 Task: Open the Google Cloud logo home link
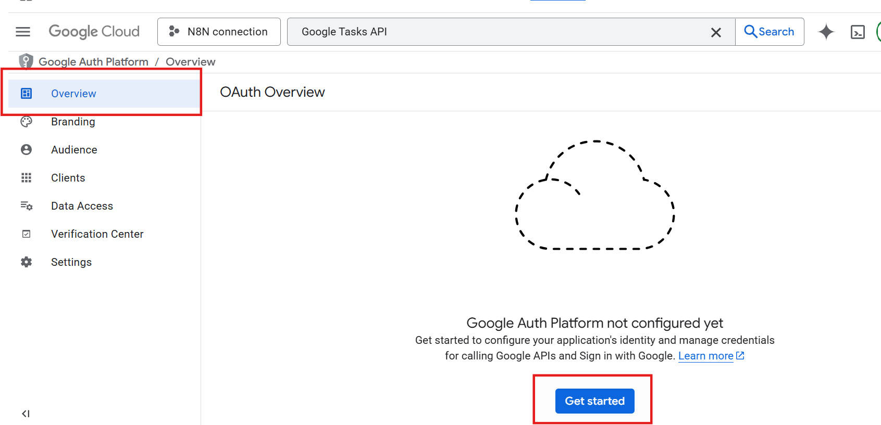(x=94, y=32)
